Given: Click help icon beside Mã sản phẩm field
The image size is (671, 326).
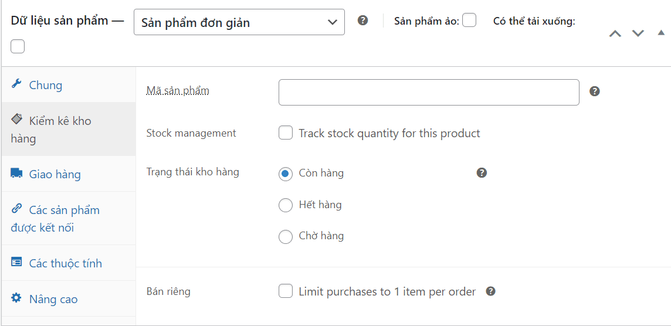Looking at the screenshot, I should click(x=594, y=91).
